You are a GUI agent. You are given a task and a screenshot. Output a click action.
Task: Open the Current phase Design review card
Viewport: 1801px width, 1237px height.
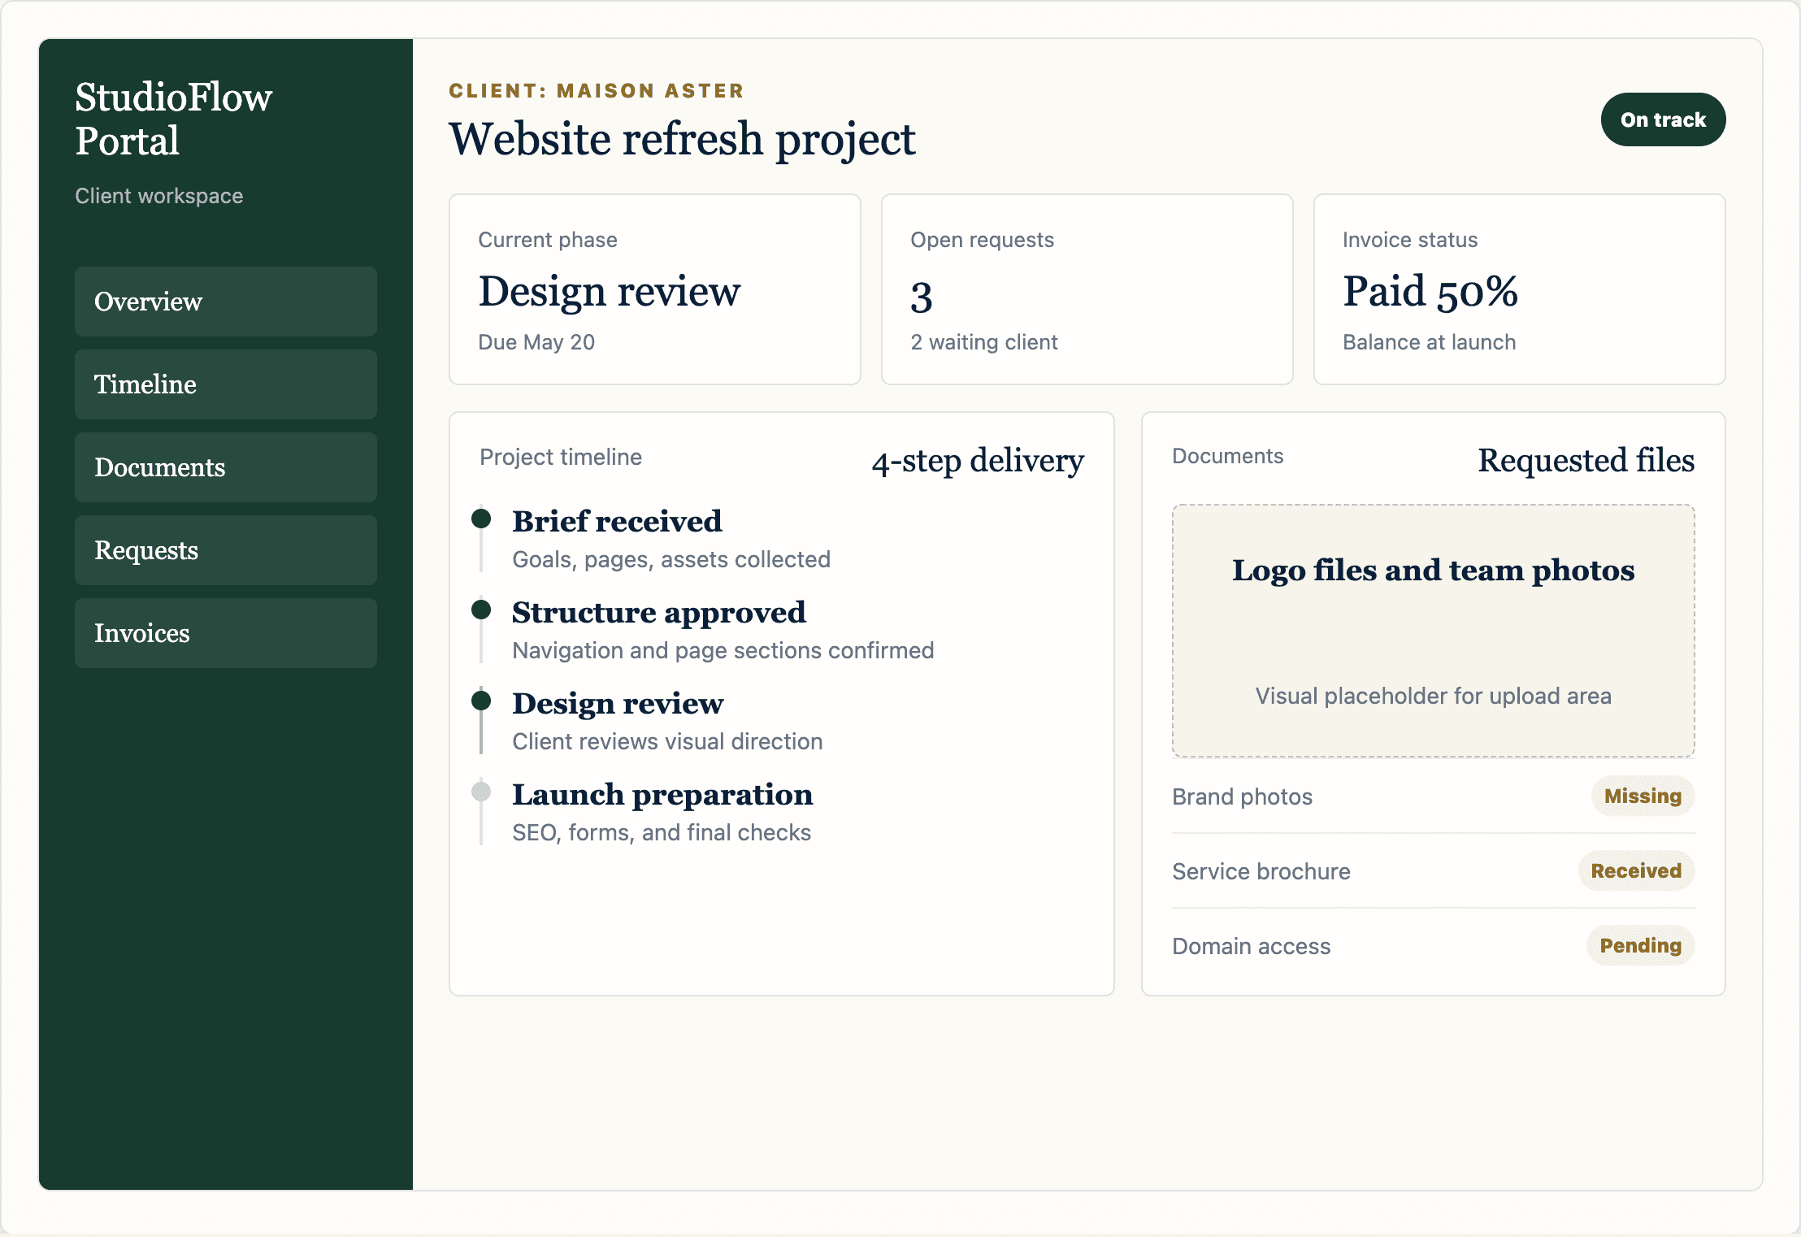[x=655, y=289]
